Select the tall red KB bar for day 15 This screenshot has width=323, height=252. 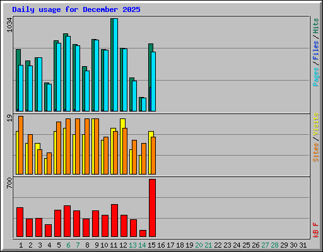point(153,208)
